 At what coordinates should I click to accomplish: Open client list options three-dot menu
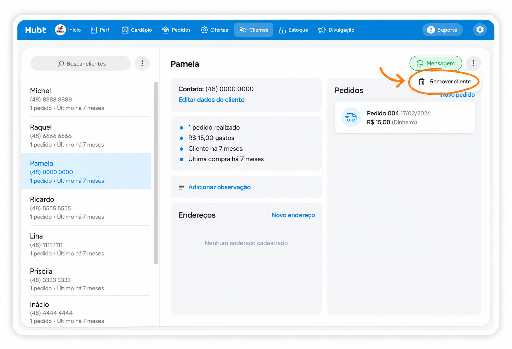point(142,63)
